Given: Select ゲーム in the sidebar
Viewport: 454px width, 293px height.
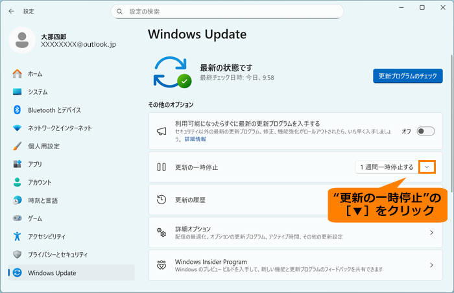Looking at the screenshot, I should pyautogui.click(x=71, y=218).
